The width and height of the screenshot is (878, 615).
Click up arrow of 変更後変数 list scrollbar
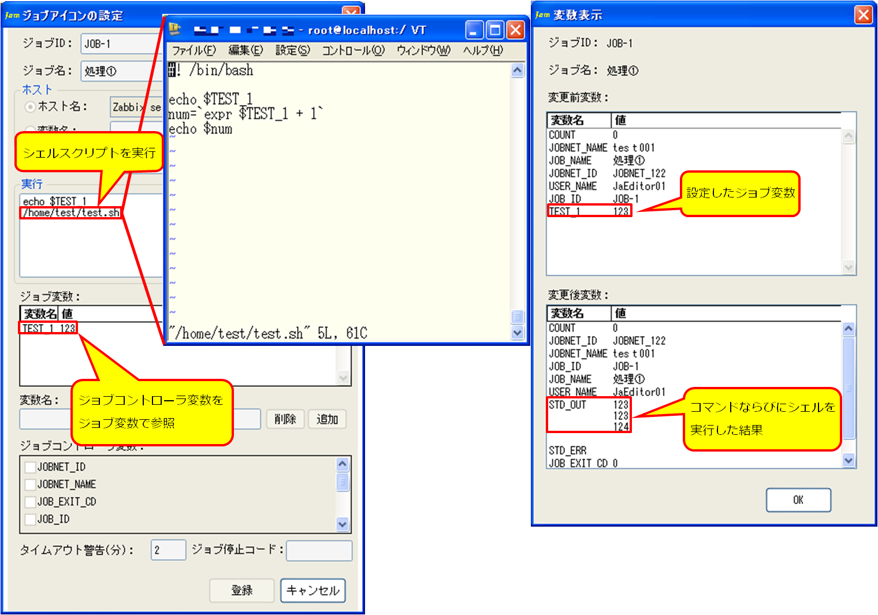coord(849,329)
